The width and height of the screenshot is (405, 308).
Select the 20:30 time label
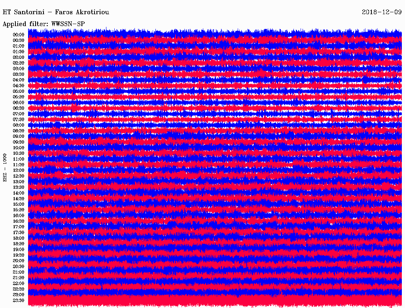coord(19,267)
